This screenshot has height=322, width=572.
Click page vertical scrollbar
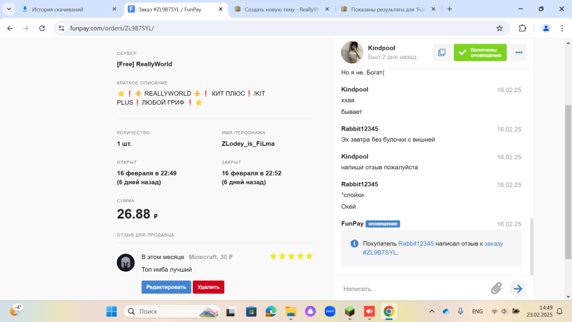tap(568, 182)
